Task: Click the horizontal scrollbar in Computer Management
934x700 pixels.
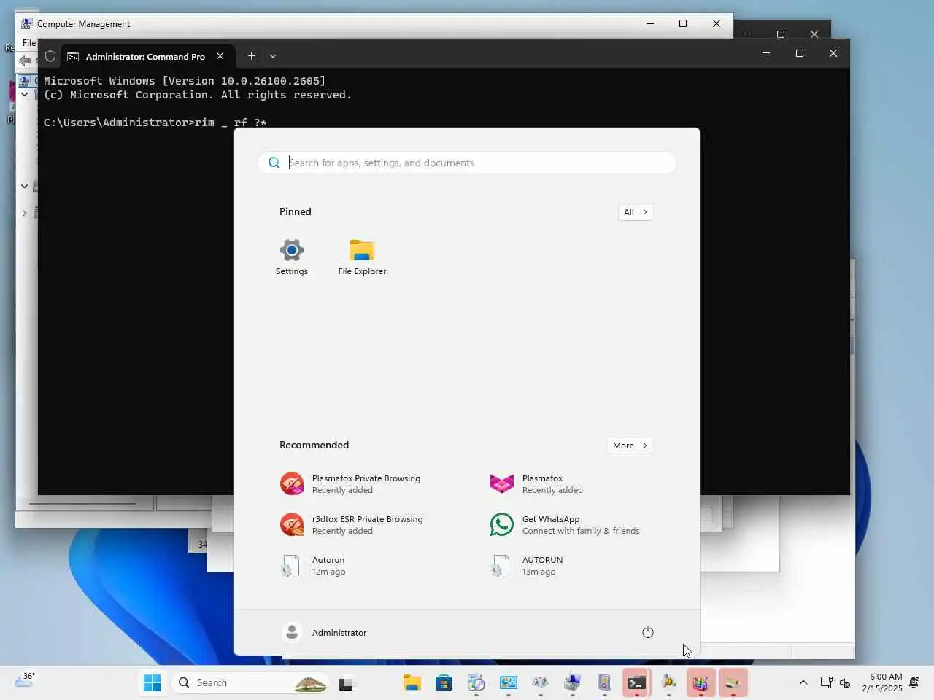Action: click(x=82, y=503)
